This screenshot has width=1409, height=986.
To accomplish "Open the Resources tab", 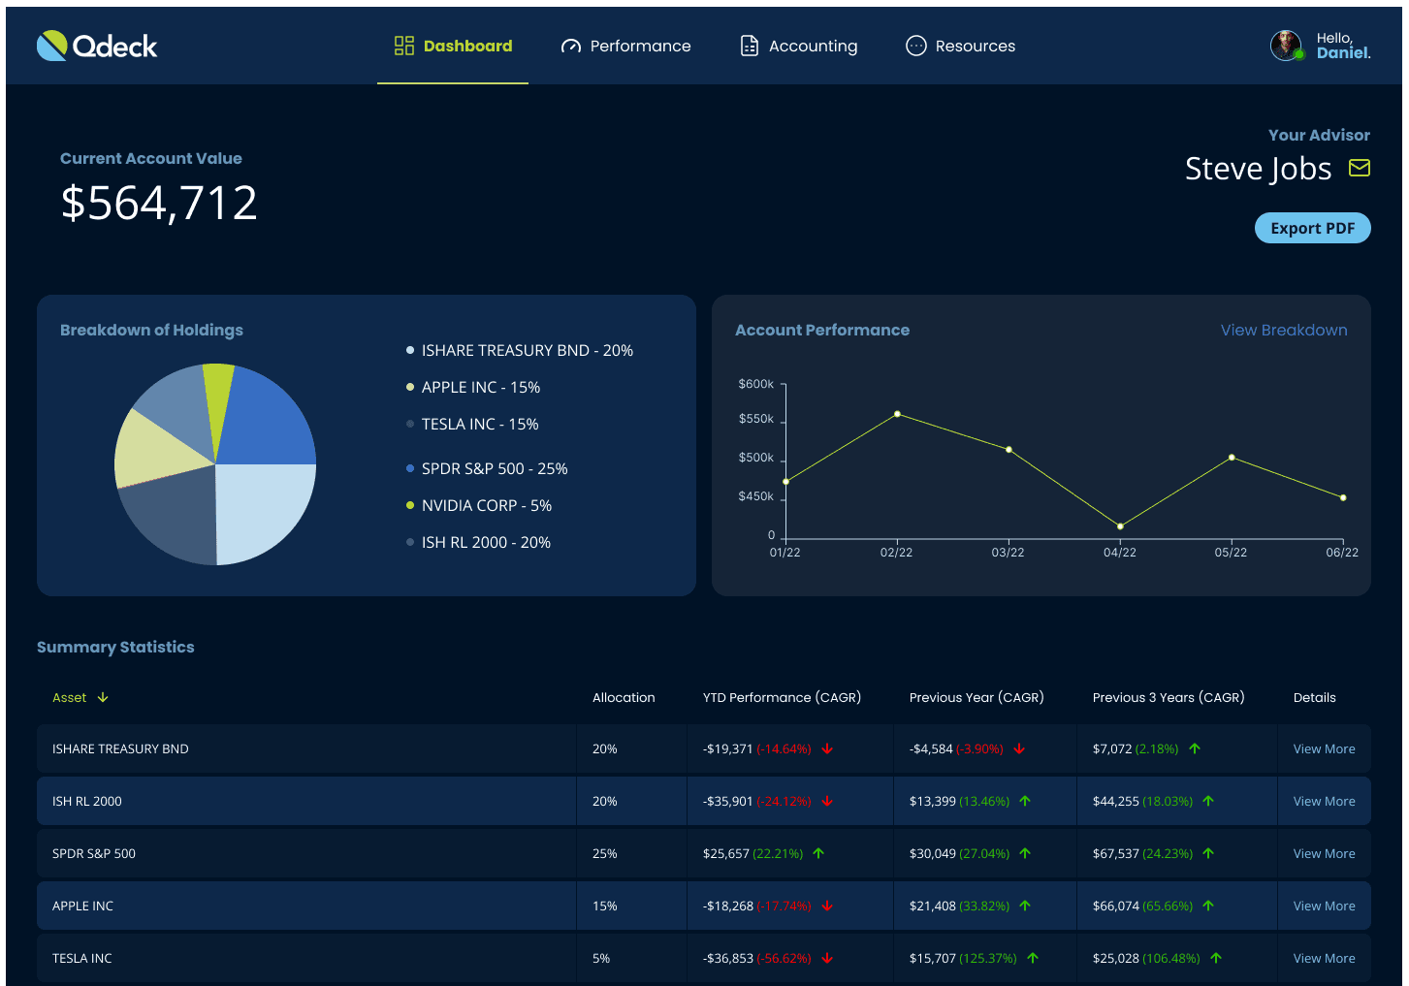I will (960, 46).
